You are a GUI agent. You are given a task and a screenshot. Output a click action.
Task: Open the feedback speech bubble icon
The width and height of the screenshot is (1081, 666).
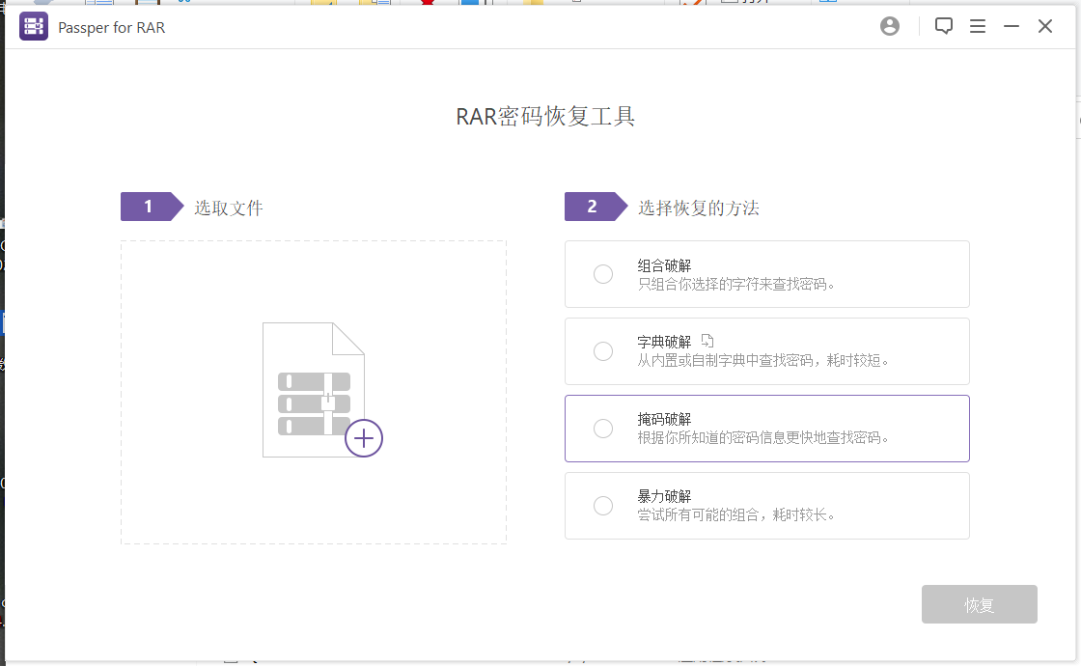(943, 26)
